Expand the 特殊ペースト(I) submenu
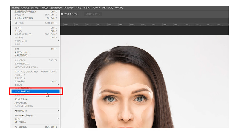The image size is (239, 134). pos(36,41)
